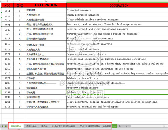Add a new sheet with plus icon
Viewport: 168px width, 130px height.
[x=120, y=126]
